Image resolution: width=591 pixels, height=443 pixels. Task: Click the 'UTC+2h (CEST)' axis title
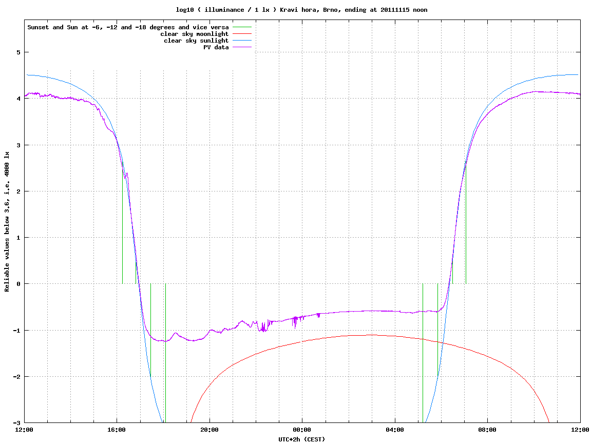click(x=301, y=439)
